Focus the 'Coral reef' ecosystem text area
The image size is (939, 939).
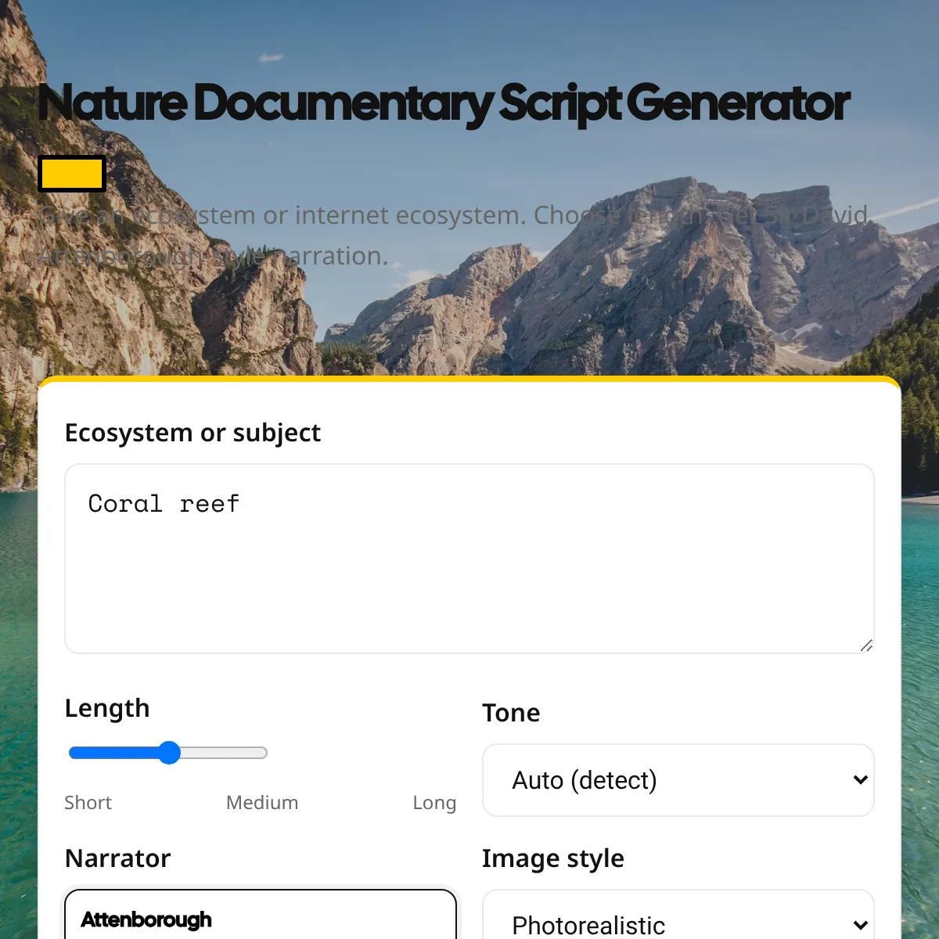coord(469,559)
